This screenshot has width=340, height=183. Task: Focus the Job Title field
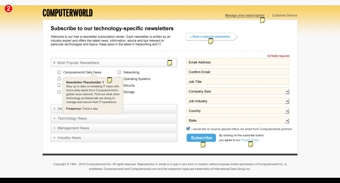click(x=238, y=82)
